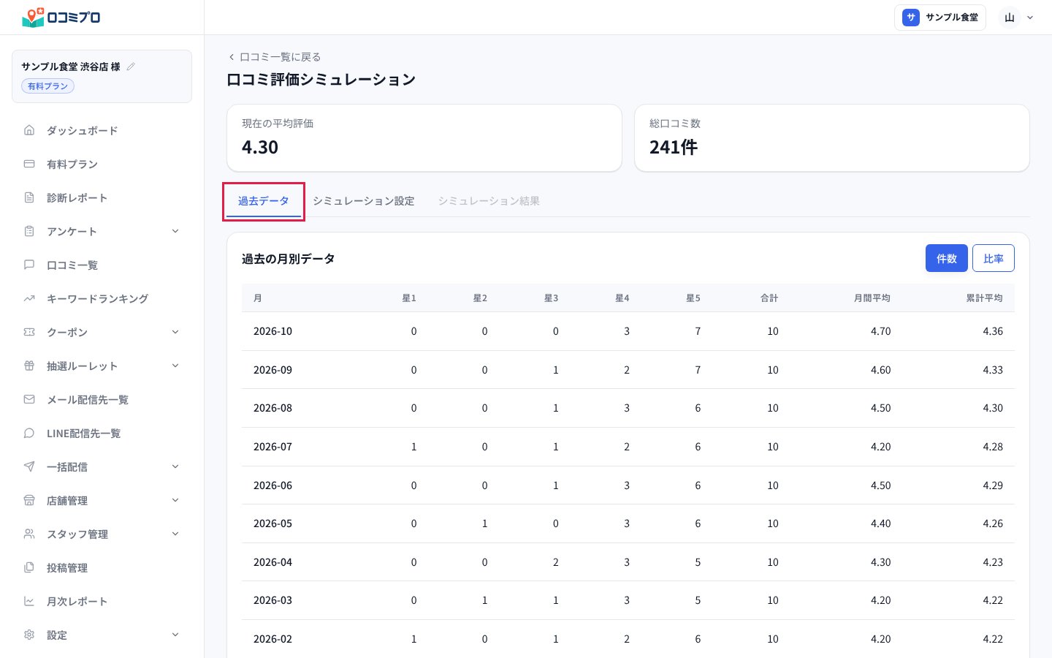Click the 口コミ一覧 speech bubble icon
This screenshot has width=1052, height=658.
click(29, 265)
